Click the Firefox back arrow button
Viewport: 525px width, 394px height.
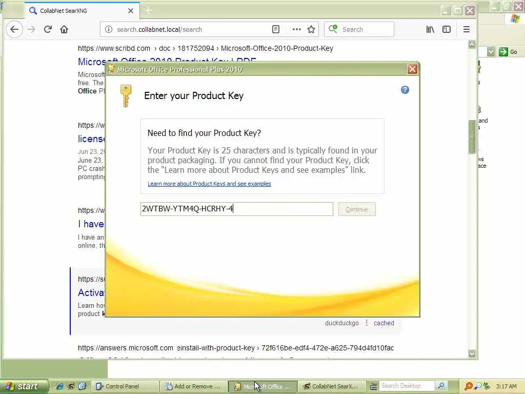tap(14, 29)
